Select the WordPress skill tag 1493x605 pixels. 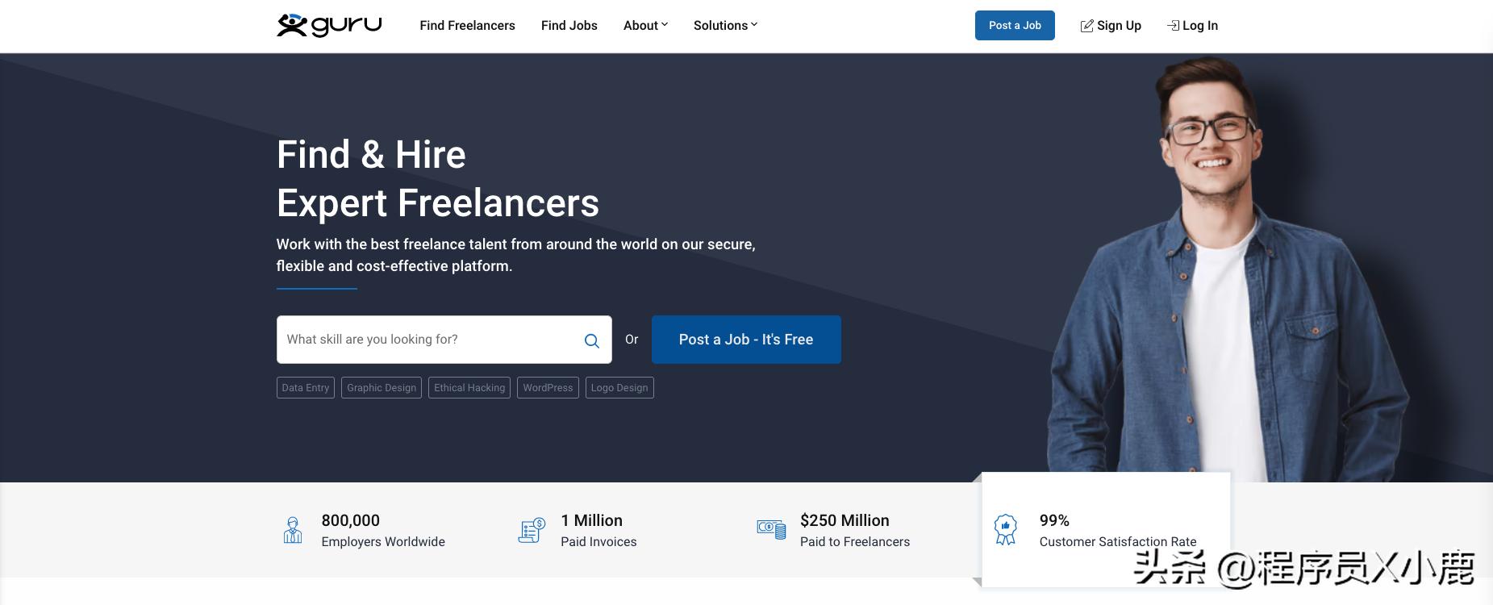(x=548, y=388)
